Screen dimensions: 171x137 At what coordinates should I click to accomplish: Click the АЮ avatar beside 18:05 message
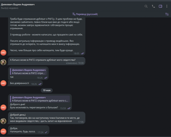[3, 52]
